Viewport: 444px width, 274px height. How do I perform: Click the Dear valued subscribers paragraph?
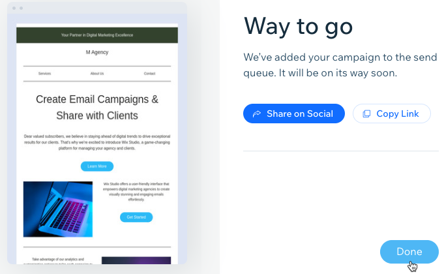97,142
